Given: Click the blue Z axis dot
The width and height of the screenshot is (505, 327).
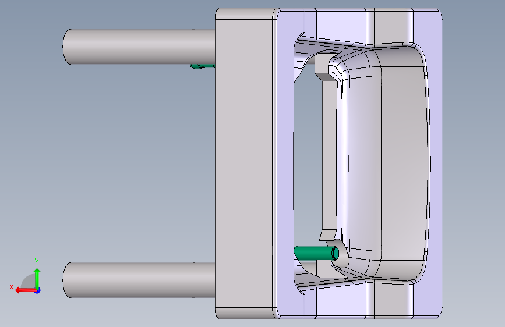Looking at the screenshot, I should (x=38, y=290).
